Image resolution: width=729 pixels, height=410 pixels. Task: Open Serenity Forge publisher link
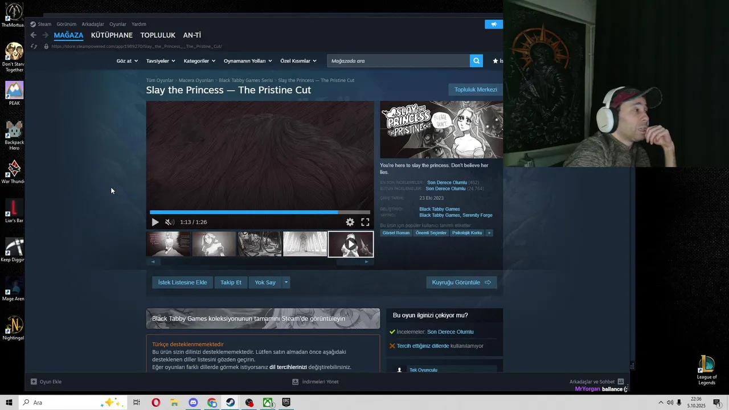click(478, 215)
